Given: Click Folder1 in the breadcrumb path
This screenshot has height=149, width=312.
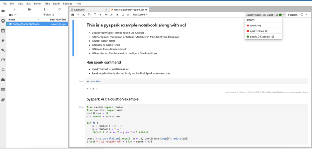Looking at the screenshot, I should tap(48, 15).
